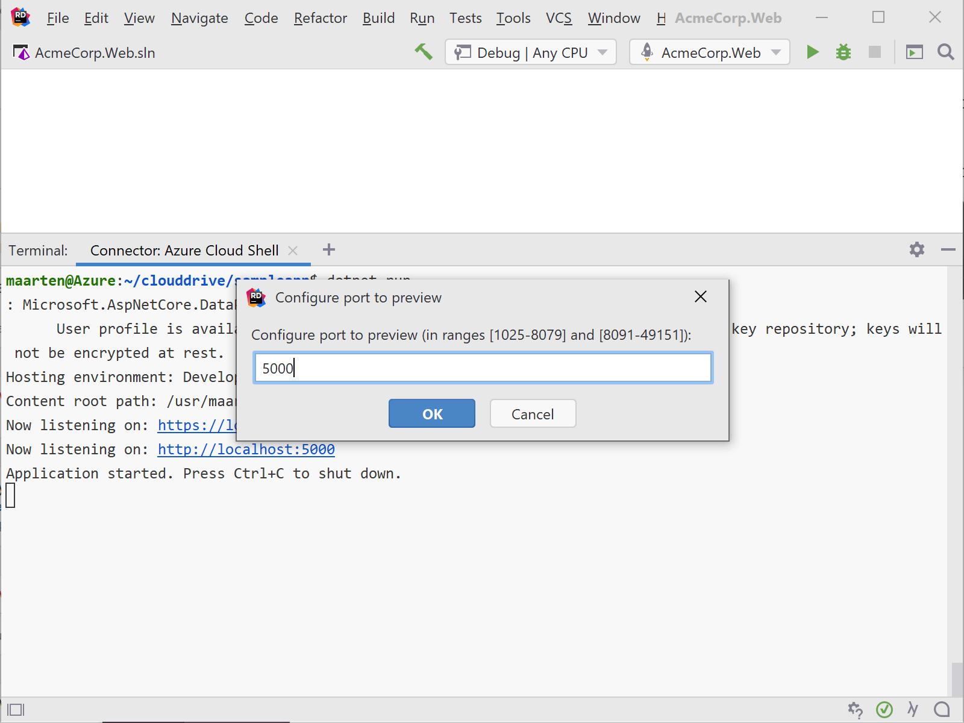Open the AcmeCorp.Web run configuration dropdown
Image resolution: width=964 pixels, height=723 pixels.
click(x=710, y=52)
